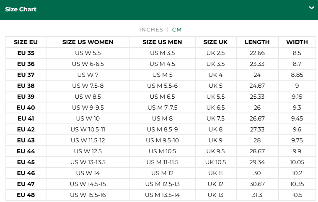The height and width of the screenshot is (202, 318).
Task: Click the width value 10.35
Action: pos(297,184)
